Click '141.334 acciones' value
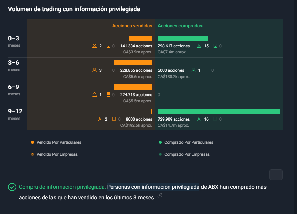 (x=136, y=46)
